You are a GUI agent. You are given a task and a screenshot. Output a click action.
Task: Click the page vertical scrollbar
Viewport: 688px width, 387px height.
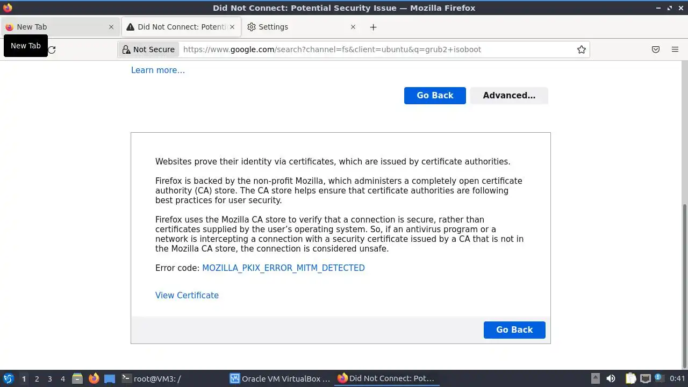point(684,285)
